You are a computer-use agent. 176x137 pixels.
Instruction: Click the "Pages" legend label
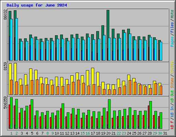tap(172, 42)
